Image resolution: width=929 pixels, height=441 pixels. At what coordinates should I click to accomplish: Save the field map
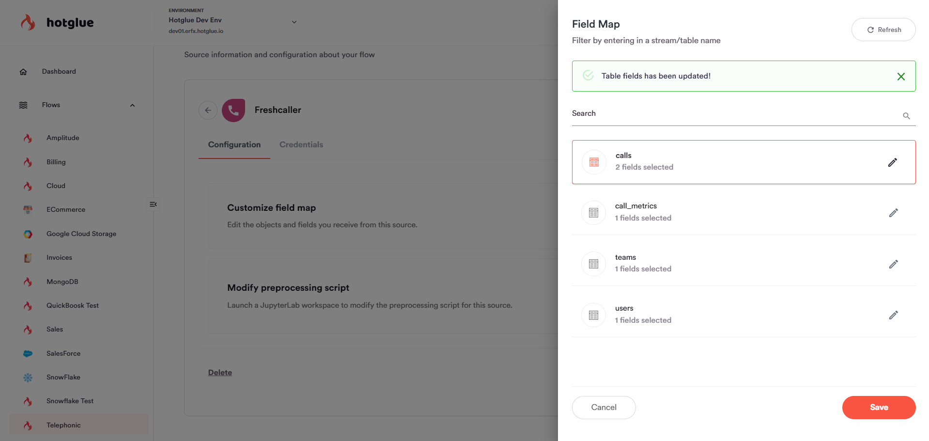point(879,408)
